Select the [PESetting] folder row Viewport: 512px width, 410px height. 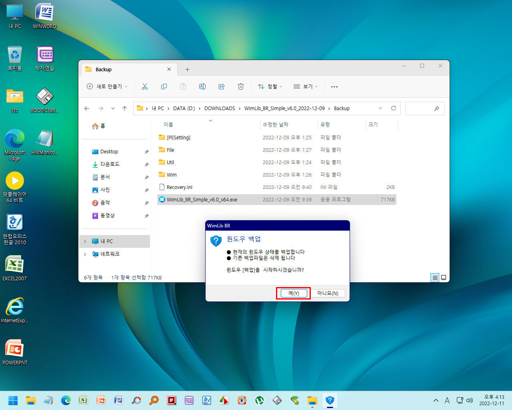[x=277, y=137]
